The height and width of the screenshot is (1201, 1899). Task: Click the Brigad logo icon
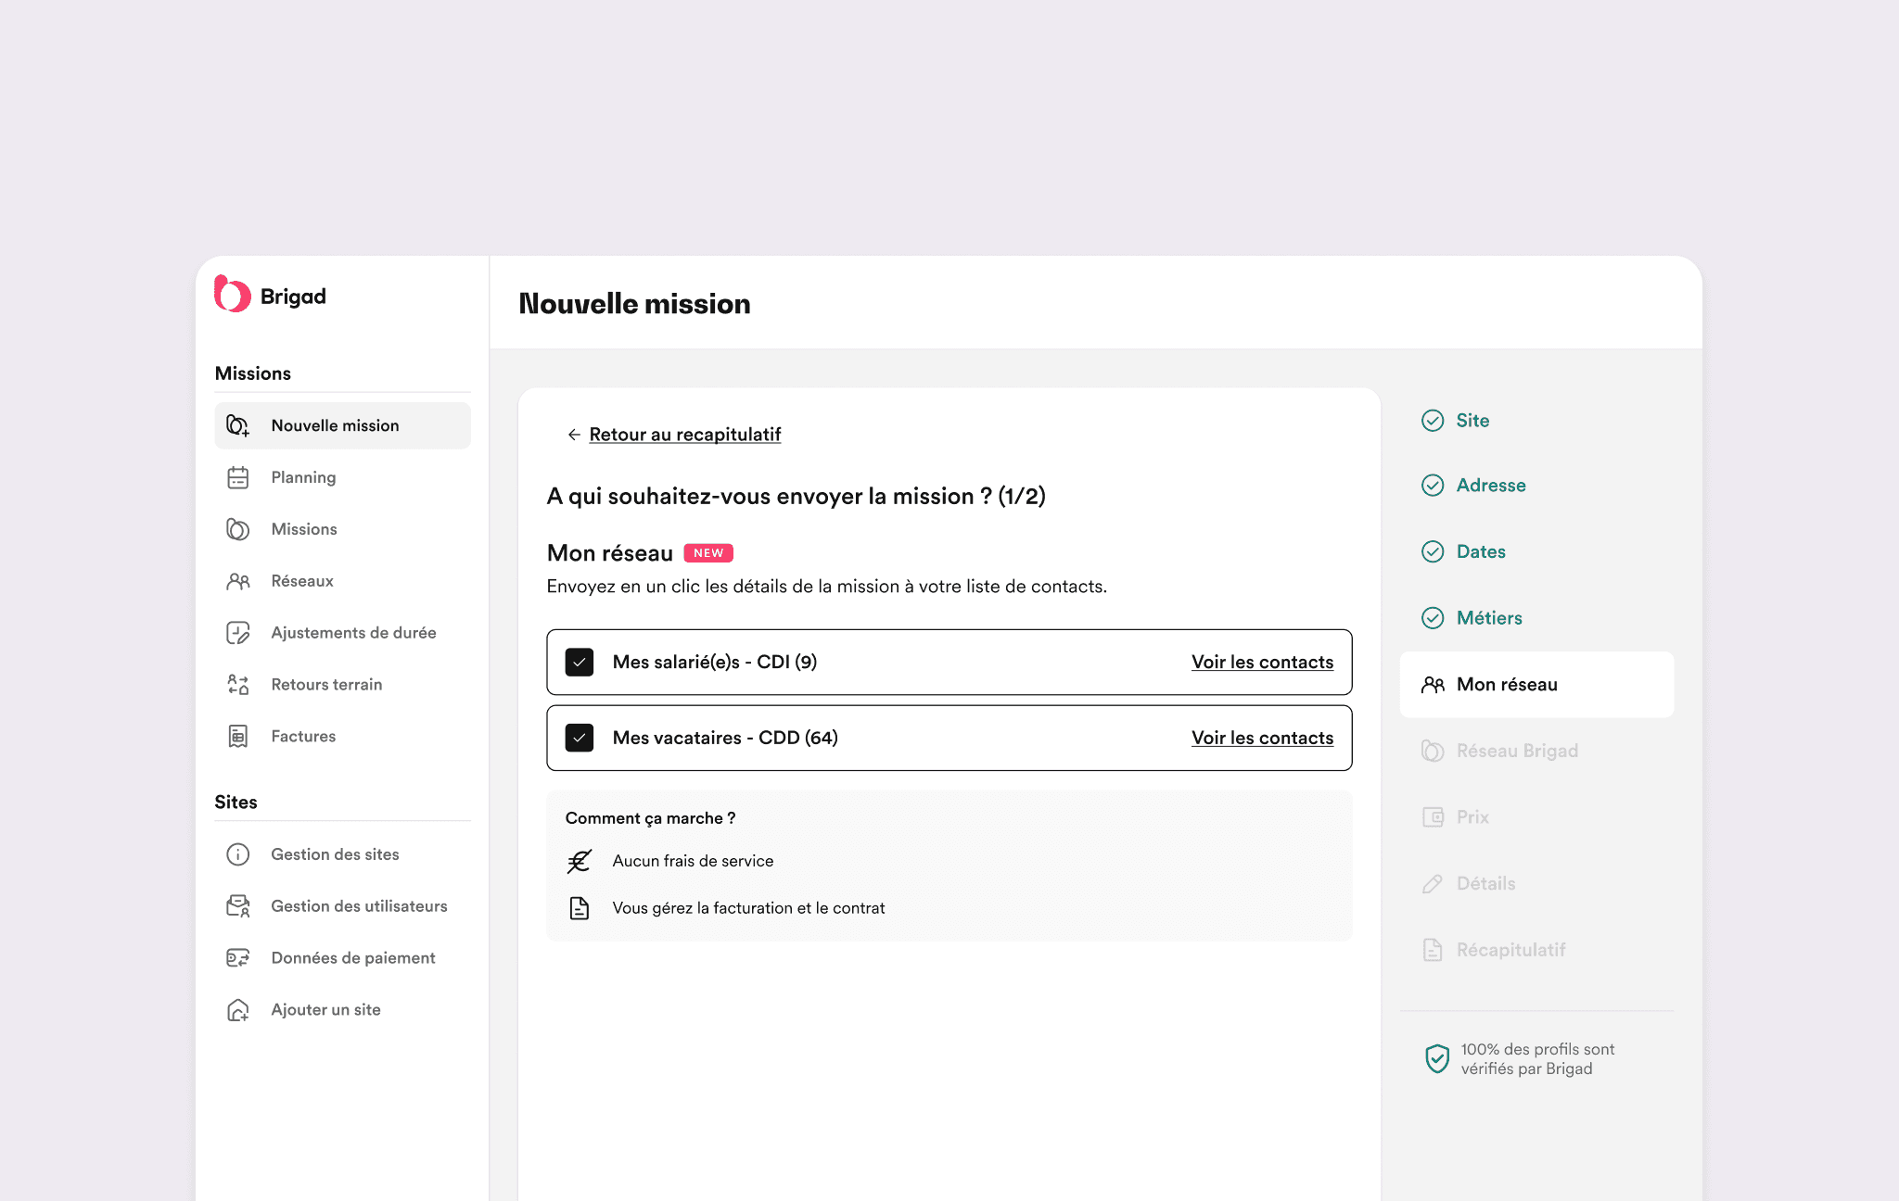tap(232, 295)
